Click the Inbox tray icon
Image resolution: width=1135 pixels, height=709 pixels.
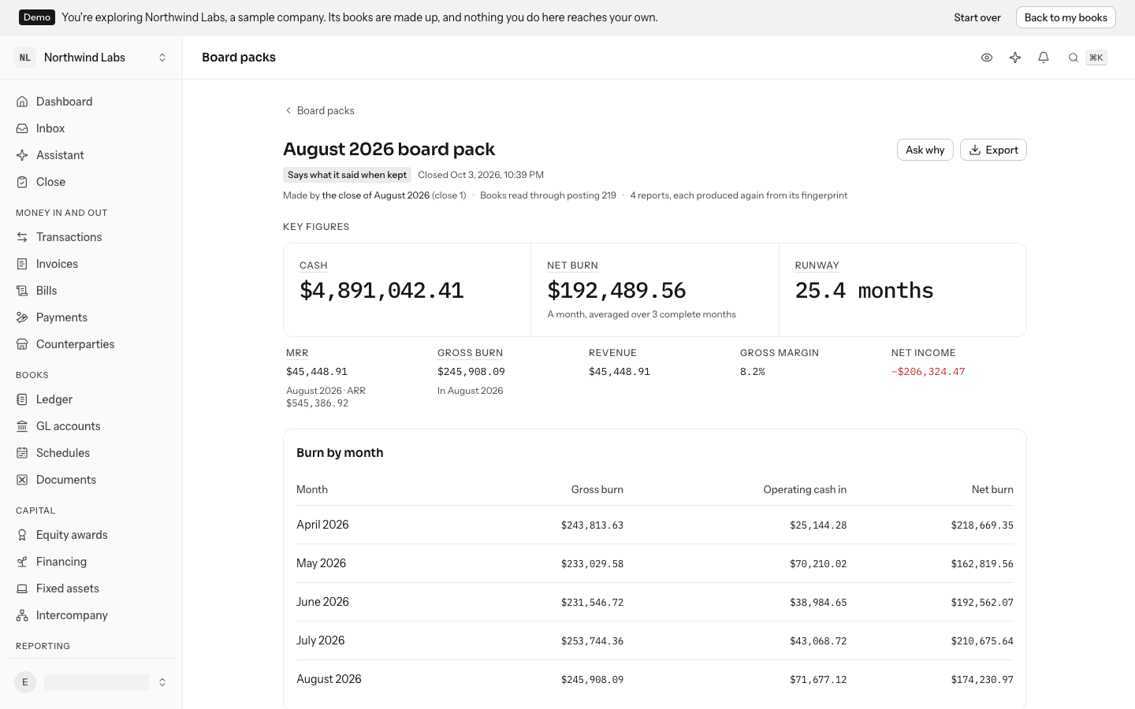point(22,128)
